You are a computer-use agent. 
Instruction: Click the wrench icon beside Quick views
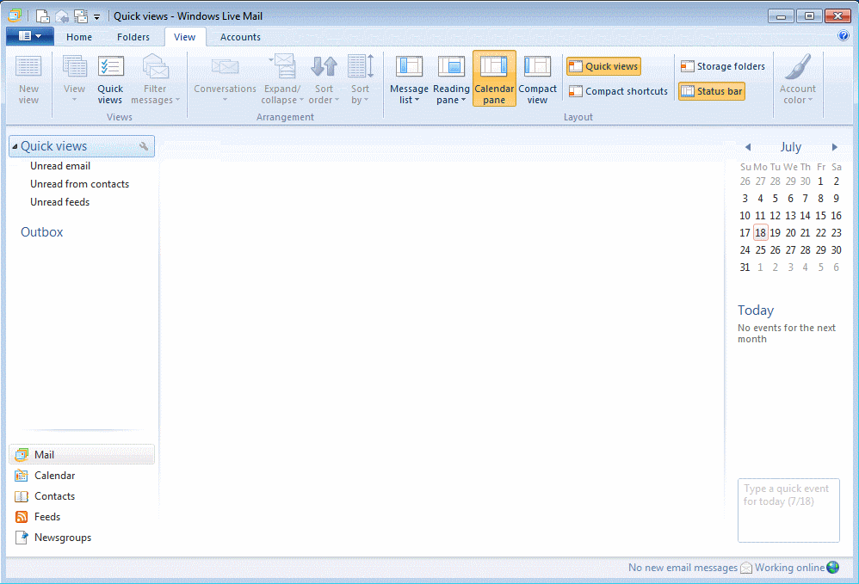click(144, 146)
